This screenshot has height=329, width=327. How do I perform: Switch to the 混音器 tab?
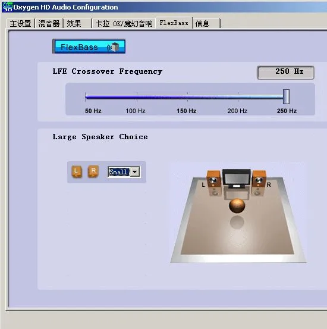pos(49,23)
